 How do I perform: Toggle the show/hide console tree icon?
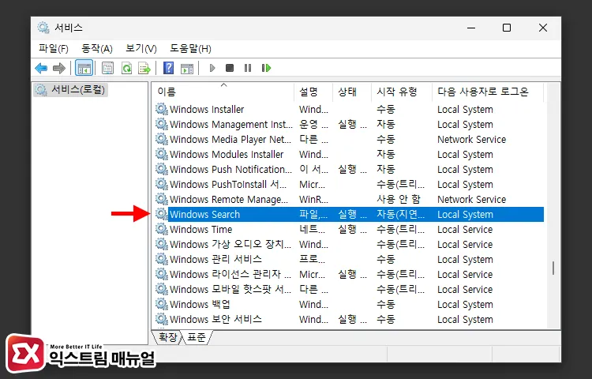(x=84, y=69)
